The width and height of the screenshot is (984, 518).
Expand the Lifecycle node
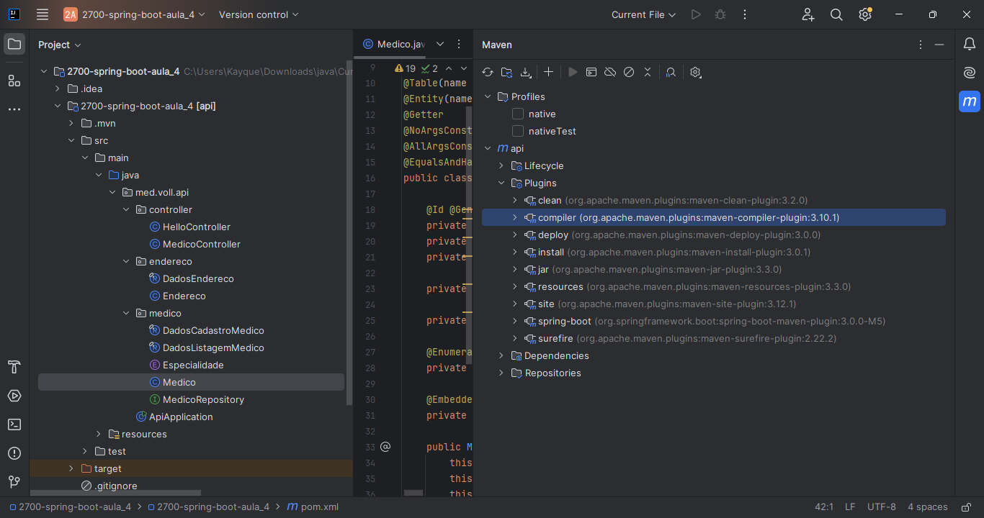pos(501,165)
